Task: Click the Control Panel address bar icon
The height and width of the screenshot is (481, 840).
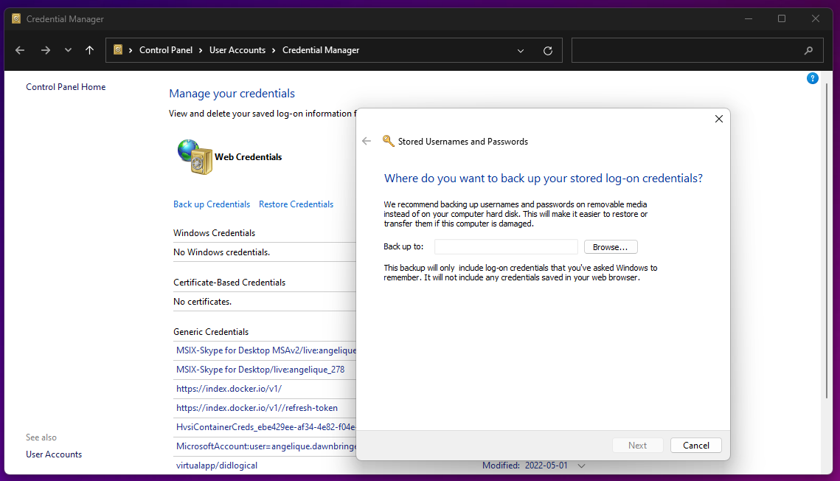Action: coord(118,50)
